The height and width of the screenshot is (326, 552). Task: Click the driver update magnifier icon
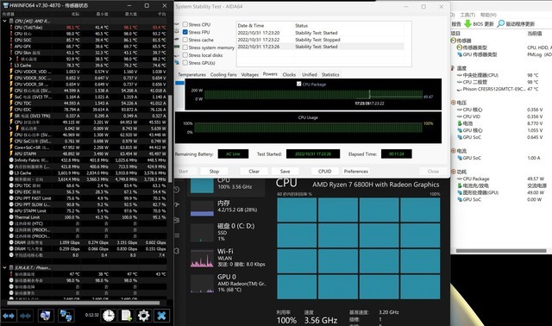(501, 23)
